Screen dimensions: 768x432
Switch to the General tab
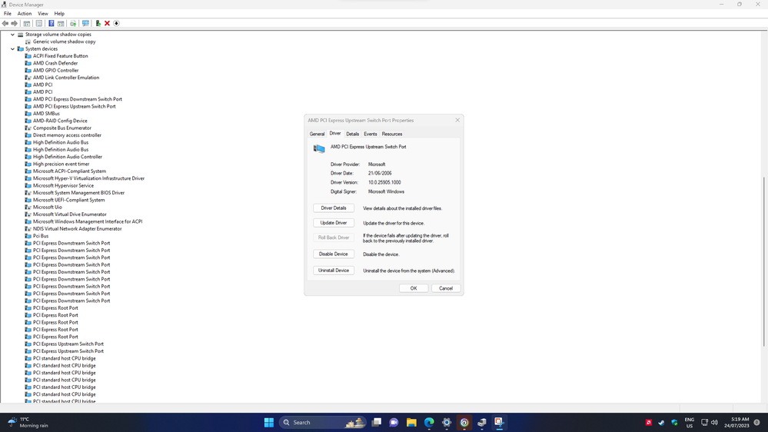coord(317,134)
